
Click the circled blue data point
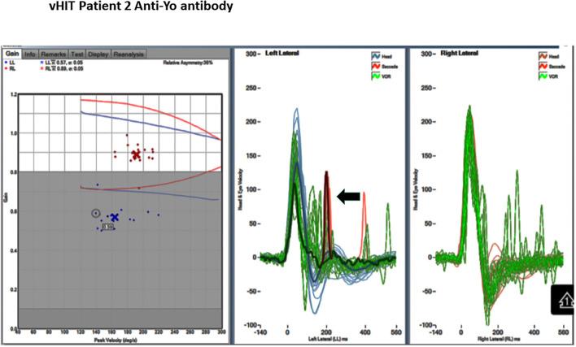click(97, 213)
